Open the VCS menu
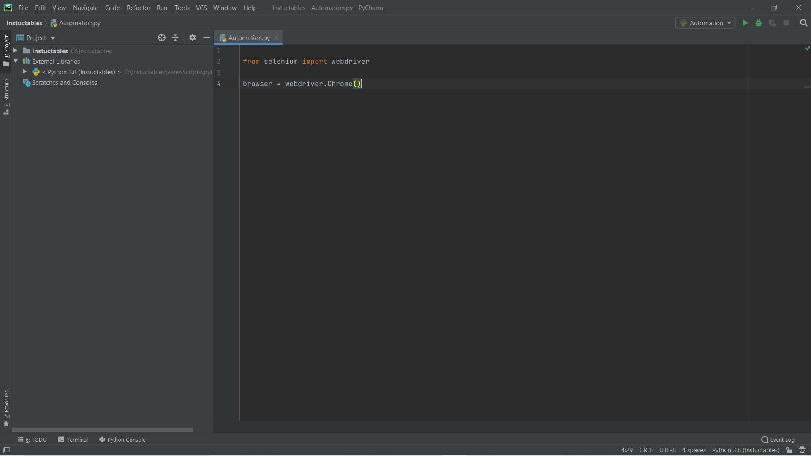 pyautogui.click(x=201, y=8)
